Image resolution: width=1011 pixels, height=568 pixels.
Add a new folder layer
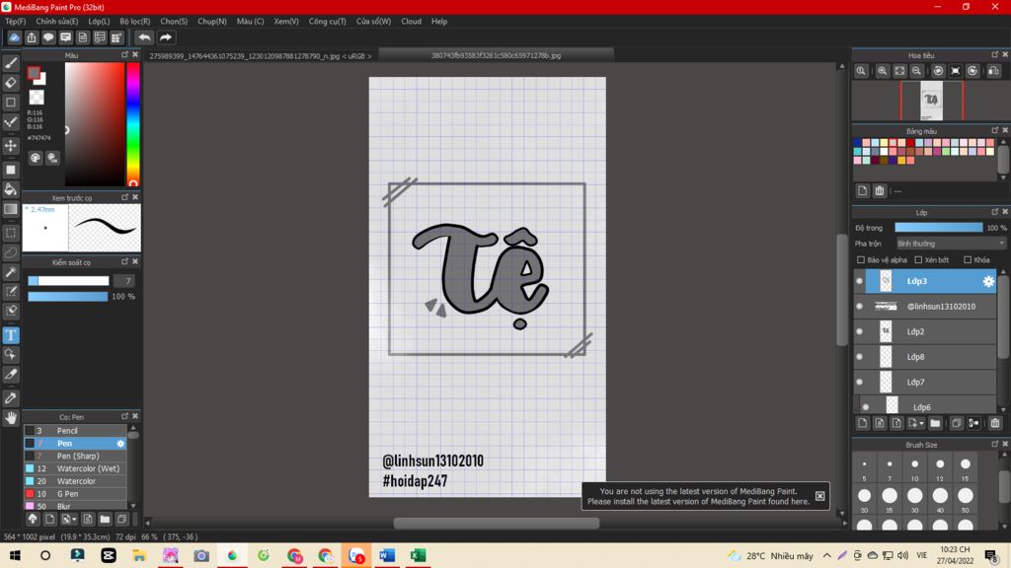click(935, 423)
